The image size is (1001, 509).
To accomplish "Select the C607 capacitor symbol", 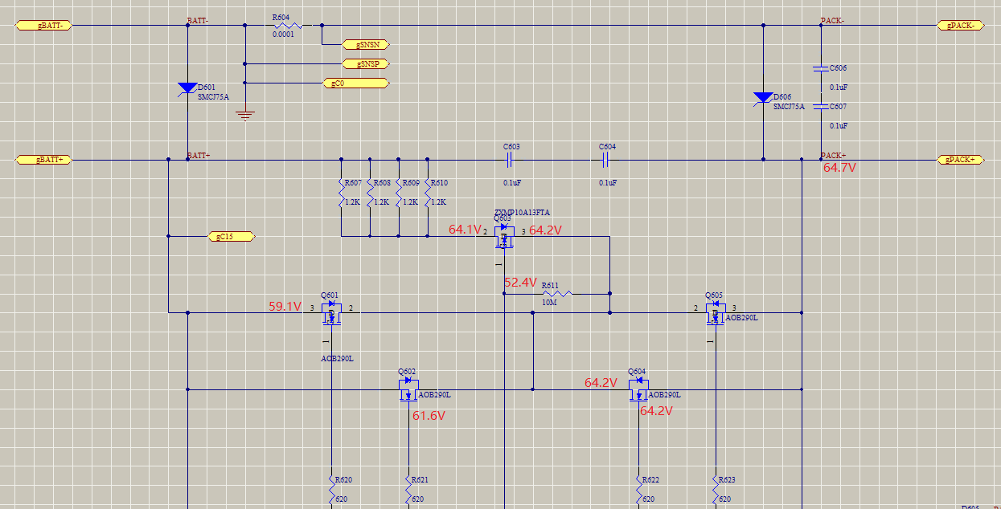I will click(820, 106).
